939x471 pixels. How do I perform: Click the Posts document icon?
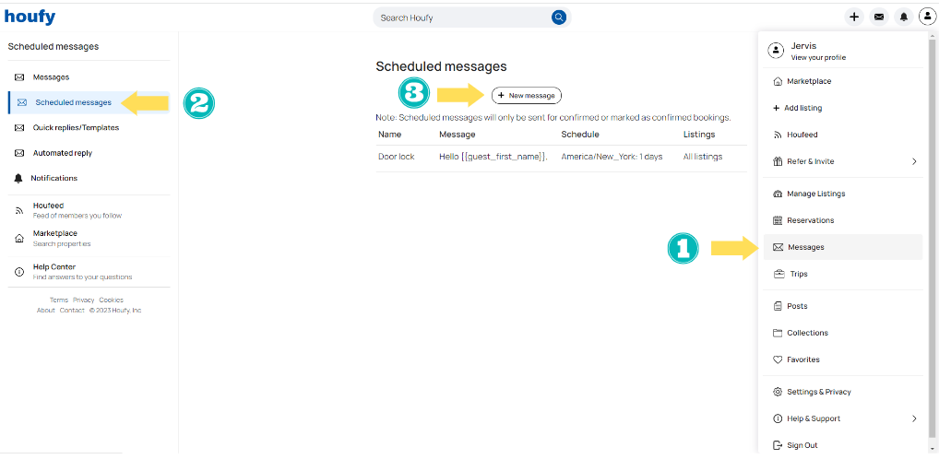click(778, 306)
